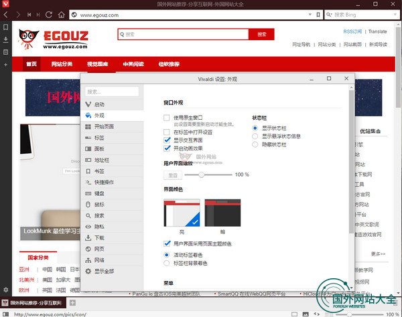Expand Bing search field dropdown arrow
The image size is (402, 317).
pyautogui.click(x=395, y=15)
